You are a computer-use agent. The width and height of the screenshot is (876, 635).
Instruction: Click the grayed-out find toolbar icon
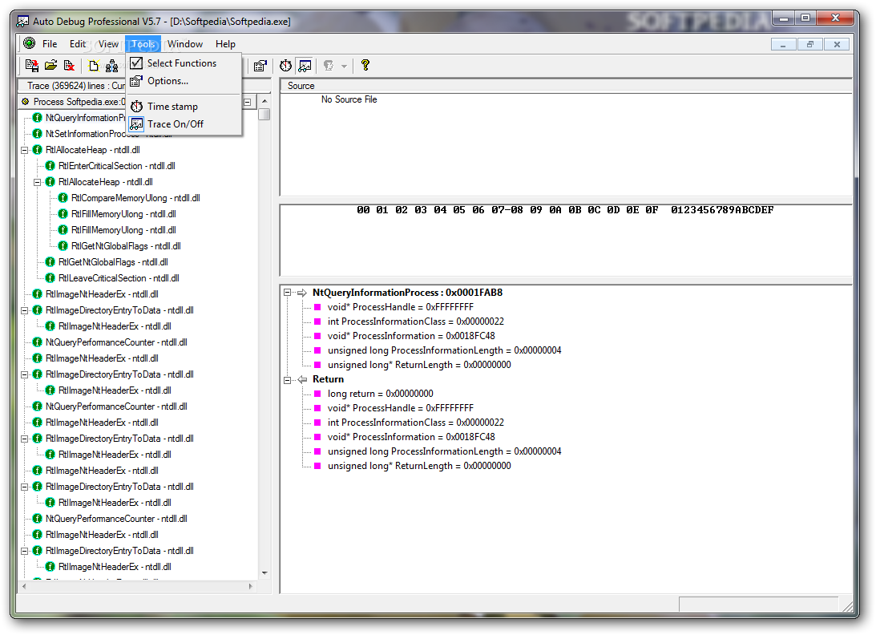pyautogui.click(x=329, y=66)
